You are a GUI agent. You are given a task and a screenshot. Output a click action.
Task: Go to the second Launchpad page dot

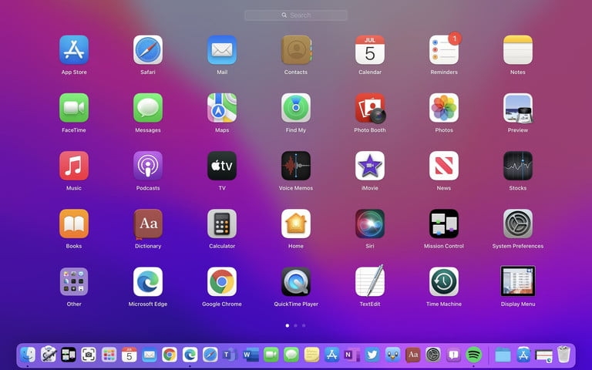click(296, 325)
